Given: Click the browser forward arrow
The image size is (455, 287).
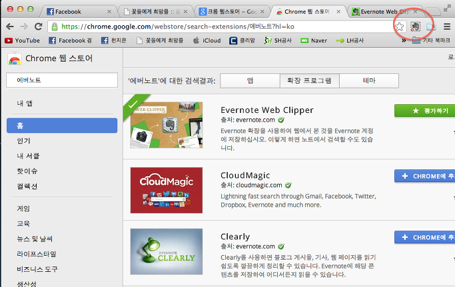Looking at the screenshot, I should coord(24,27).
